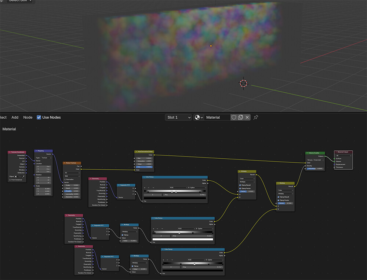The width and height of the screenshot is (367, 280).
Task: Remove stop with minus icon on Color Ramp Pos 0.906
Action: (149, 188)
